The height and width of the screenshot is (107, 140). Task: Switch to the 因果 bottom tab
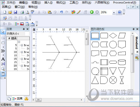pos(17,99)
